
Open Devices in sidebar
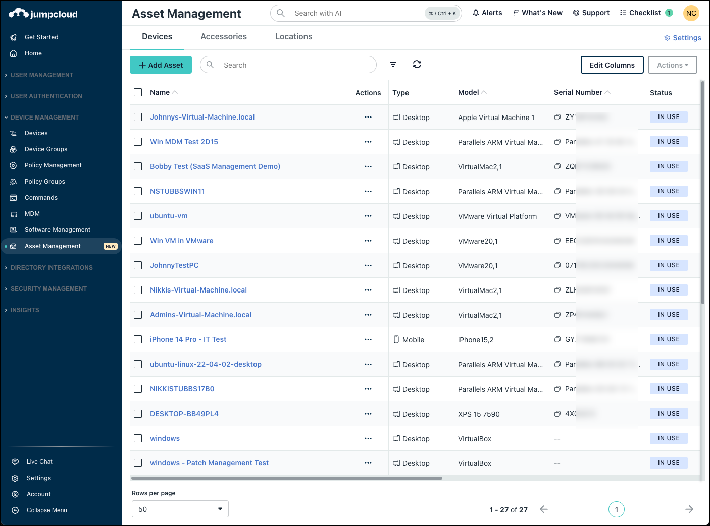(36, 133)
